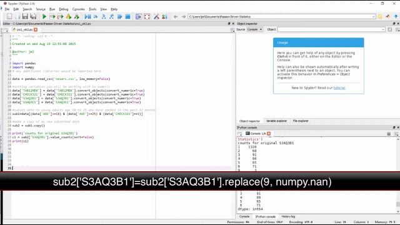
Task: Click the Open file toolbar icon
Action: pos(17,17)
